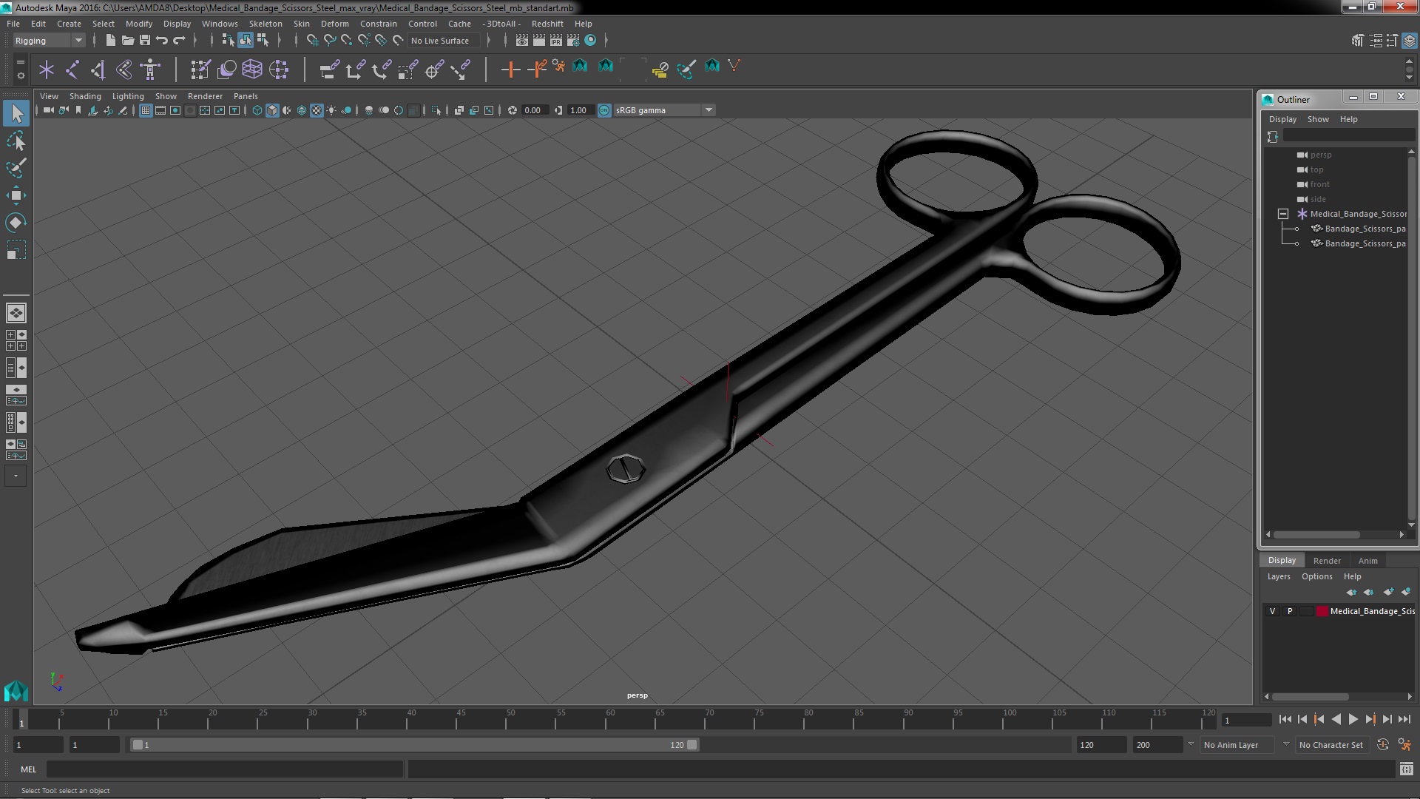Open Outliner Show menu

click(x=1318, y=119)
